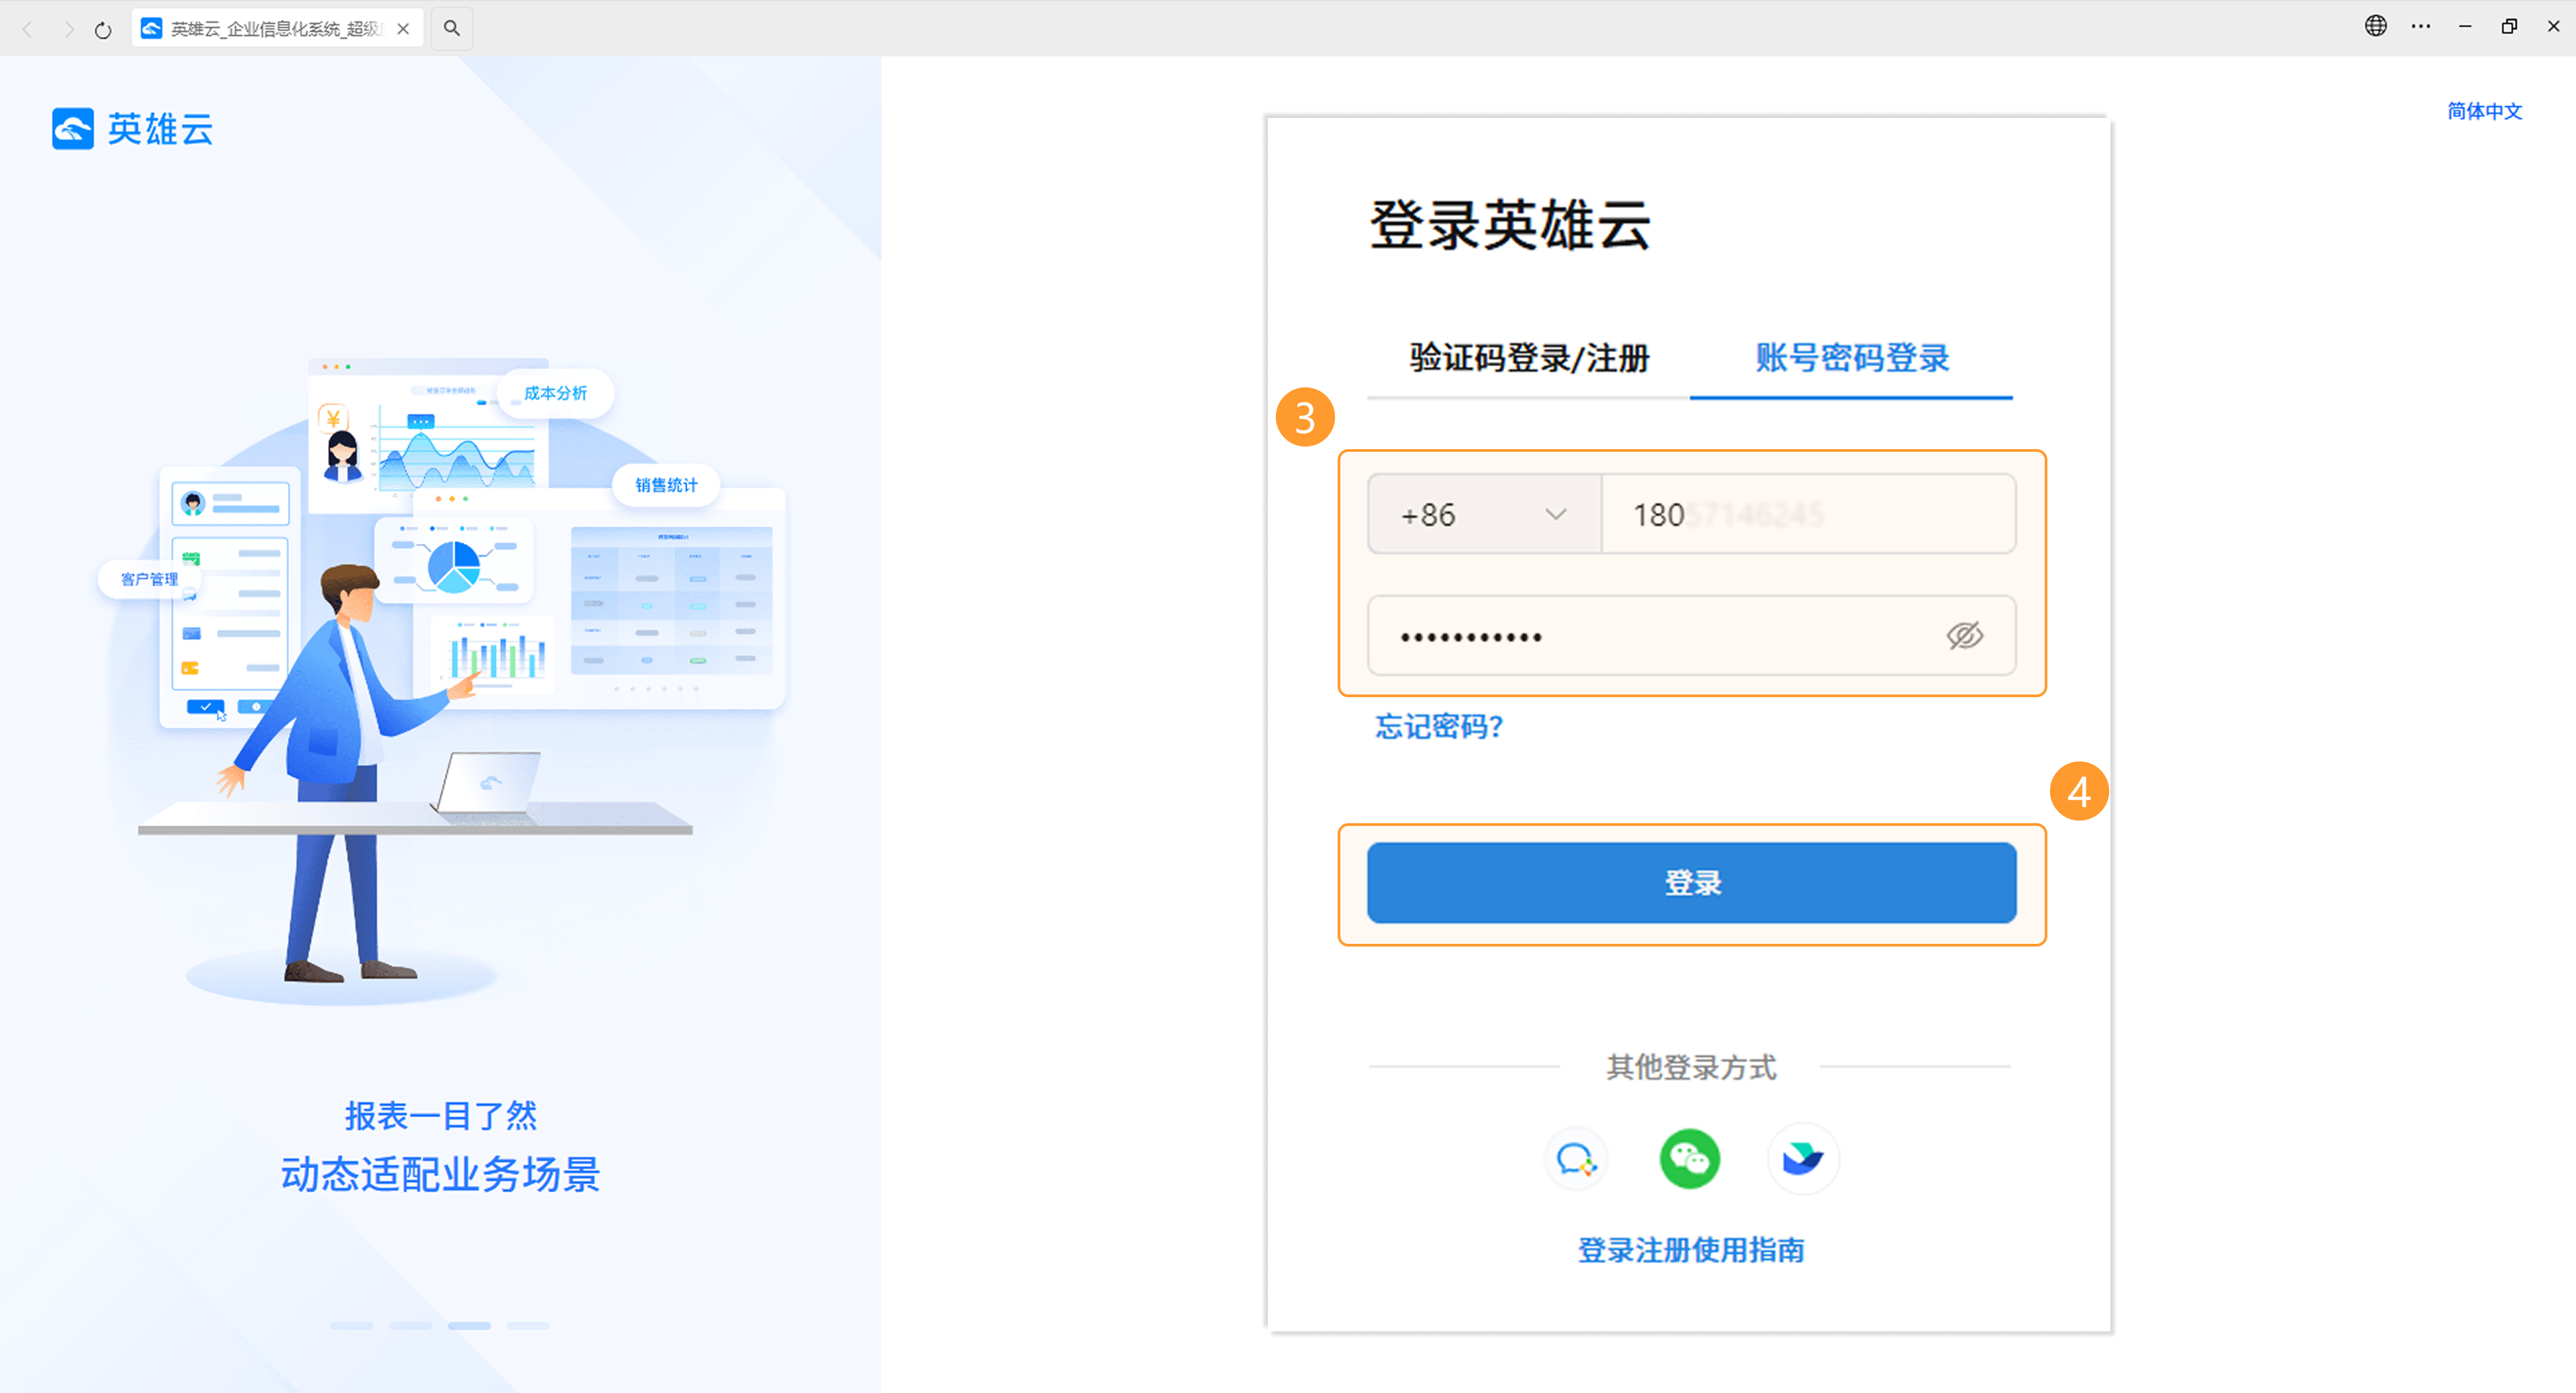The height and width of the screenshot is (1393, 2576).
Task: Open search with the magnifier icon
Action: pos(452,28)
